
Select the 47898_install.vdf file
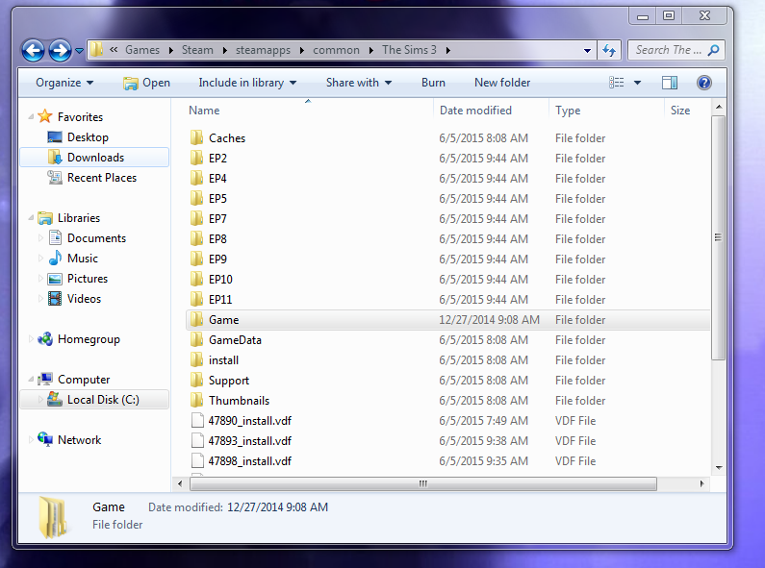[447, 460]
